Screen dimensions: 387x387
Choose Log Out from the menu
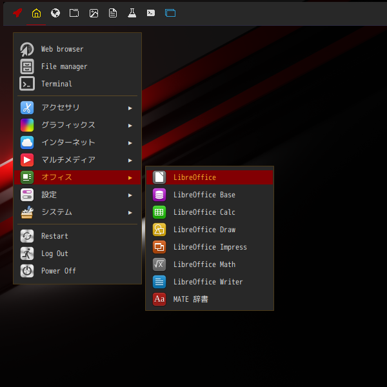(x=55, y=253)
